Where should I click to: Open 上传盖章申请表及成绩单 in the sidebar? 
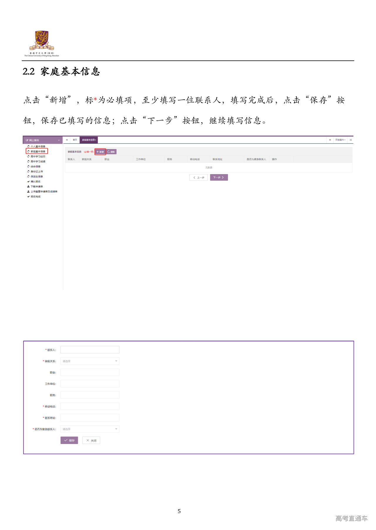pyautogui.click(x=42, y=191)
